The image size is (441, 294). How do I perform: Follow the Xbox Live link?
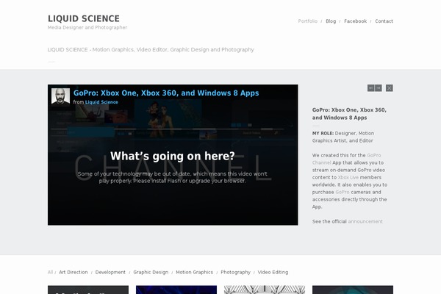point(348,177)
